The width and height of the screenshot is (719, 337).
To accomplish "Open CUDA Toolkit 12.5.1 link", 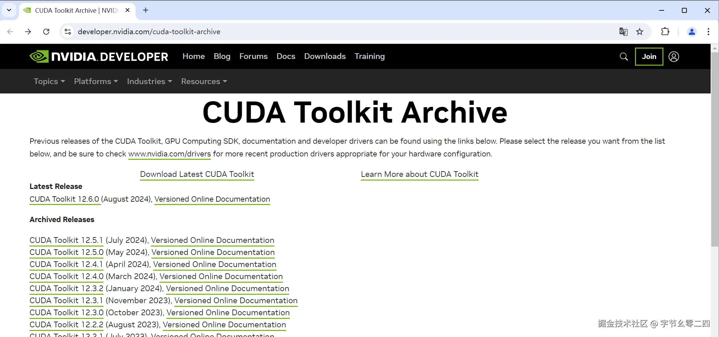I will [66, 240].
